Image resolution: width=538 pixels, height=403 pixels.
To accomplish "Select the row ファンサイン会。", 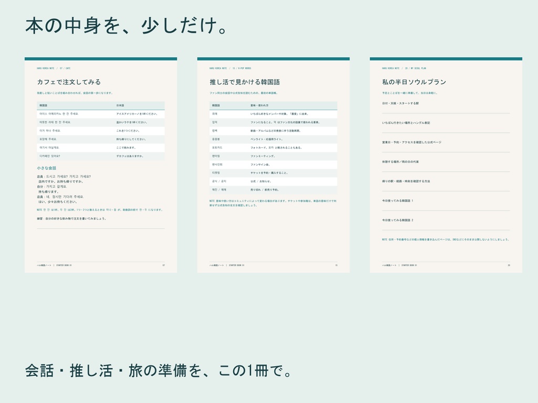I will point(273,164).
